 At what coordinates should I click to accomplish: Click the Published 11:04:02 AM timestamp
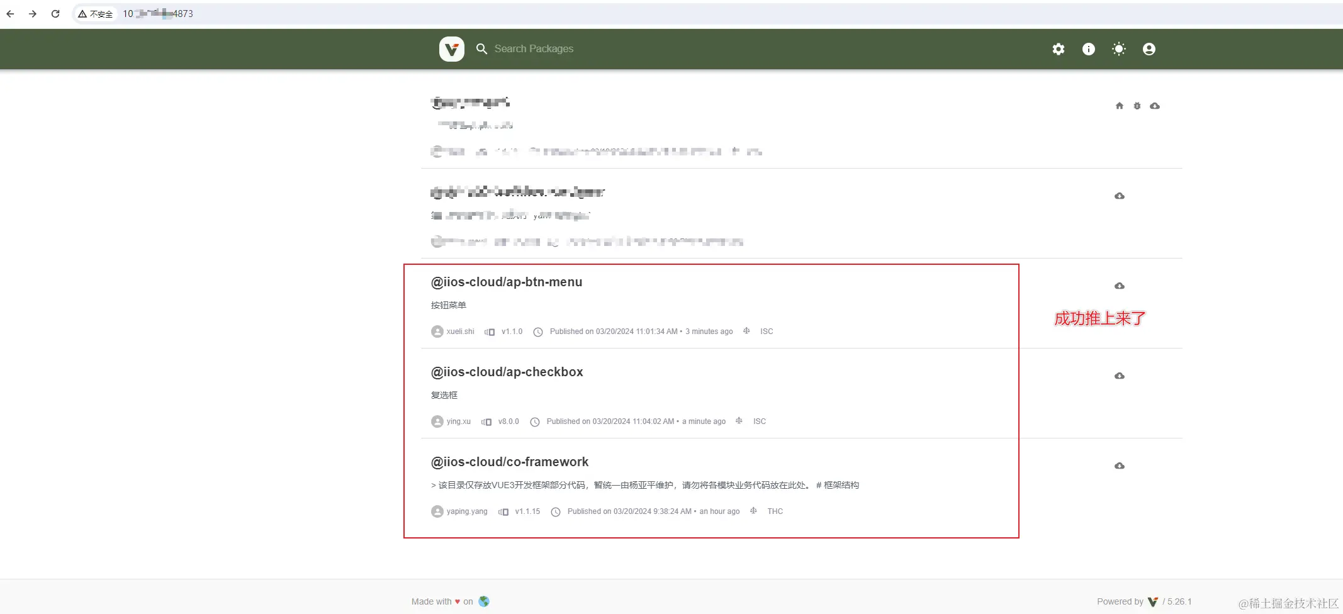(x=636, y=421)
